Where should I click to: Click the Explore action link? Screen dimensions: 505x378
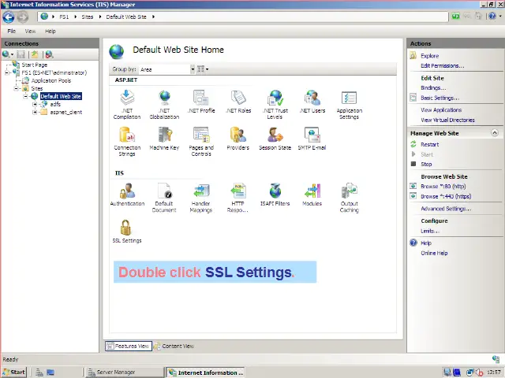point(429,56)
